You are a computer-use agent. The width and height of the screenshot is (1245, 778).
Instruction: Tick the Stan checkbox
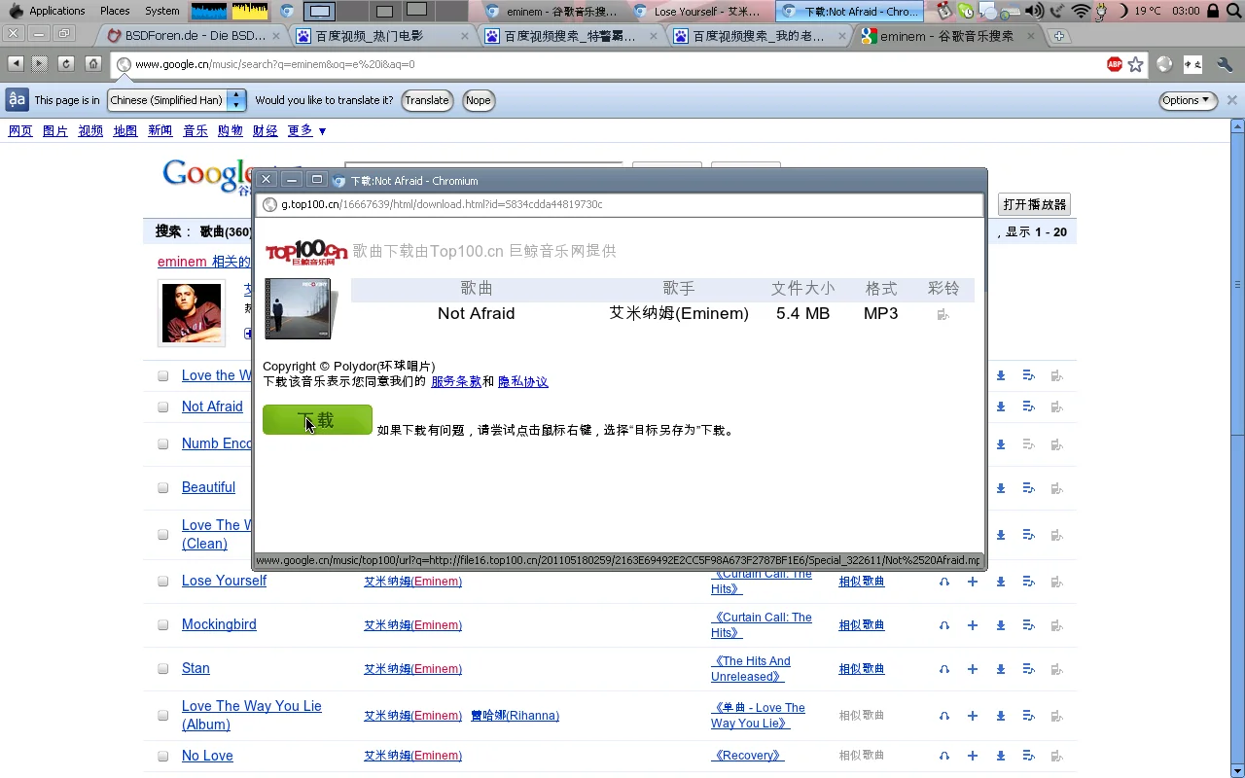pyautogui.click(x=163, y=669)
